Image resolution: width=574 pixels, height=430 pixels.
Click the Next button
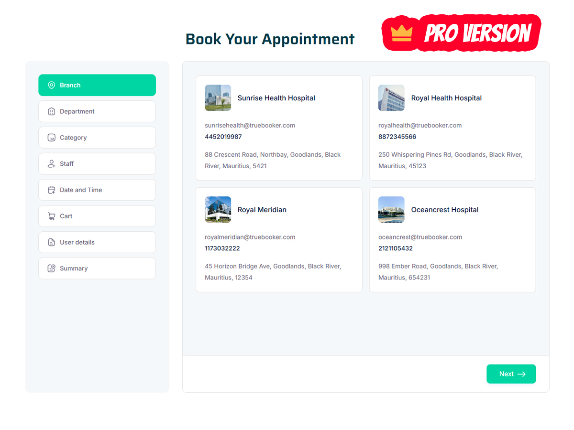coord(511,374)
